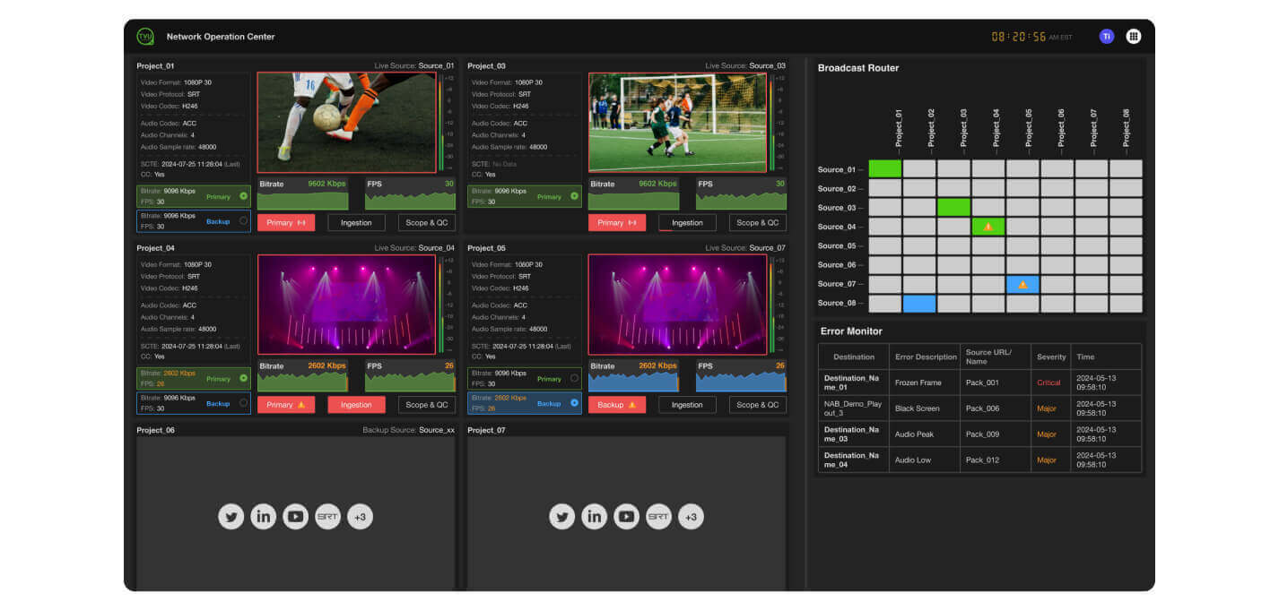Image resolution: width=1279 pixels, height=610 pixels.
Task: Select the LinkedIn icon in Project_07
Action: (594, 516)
